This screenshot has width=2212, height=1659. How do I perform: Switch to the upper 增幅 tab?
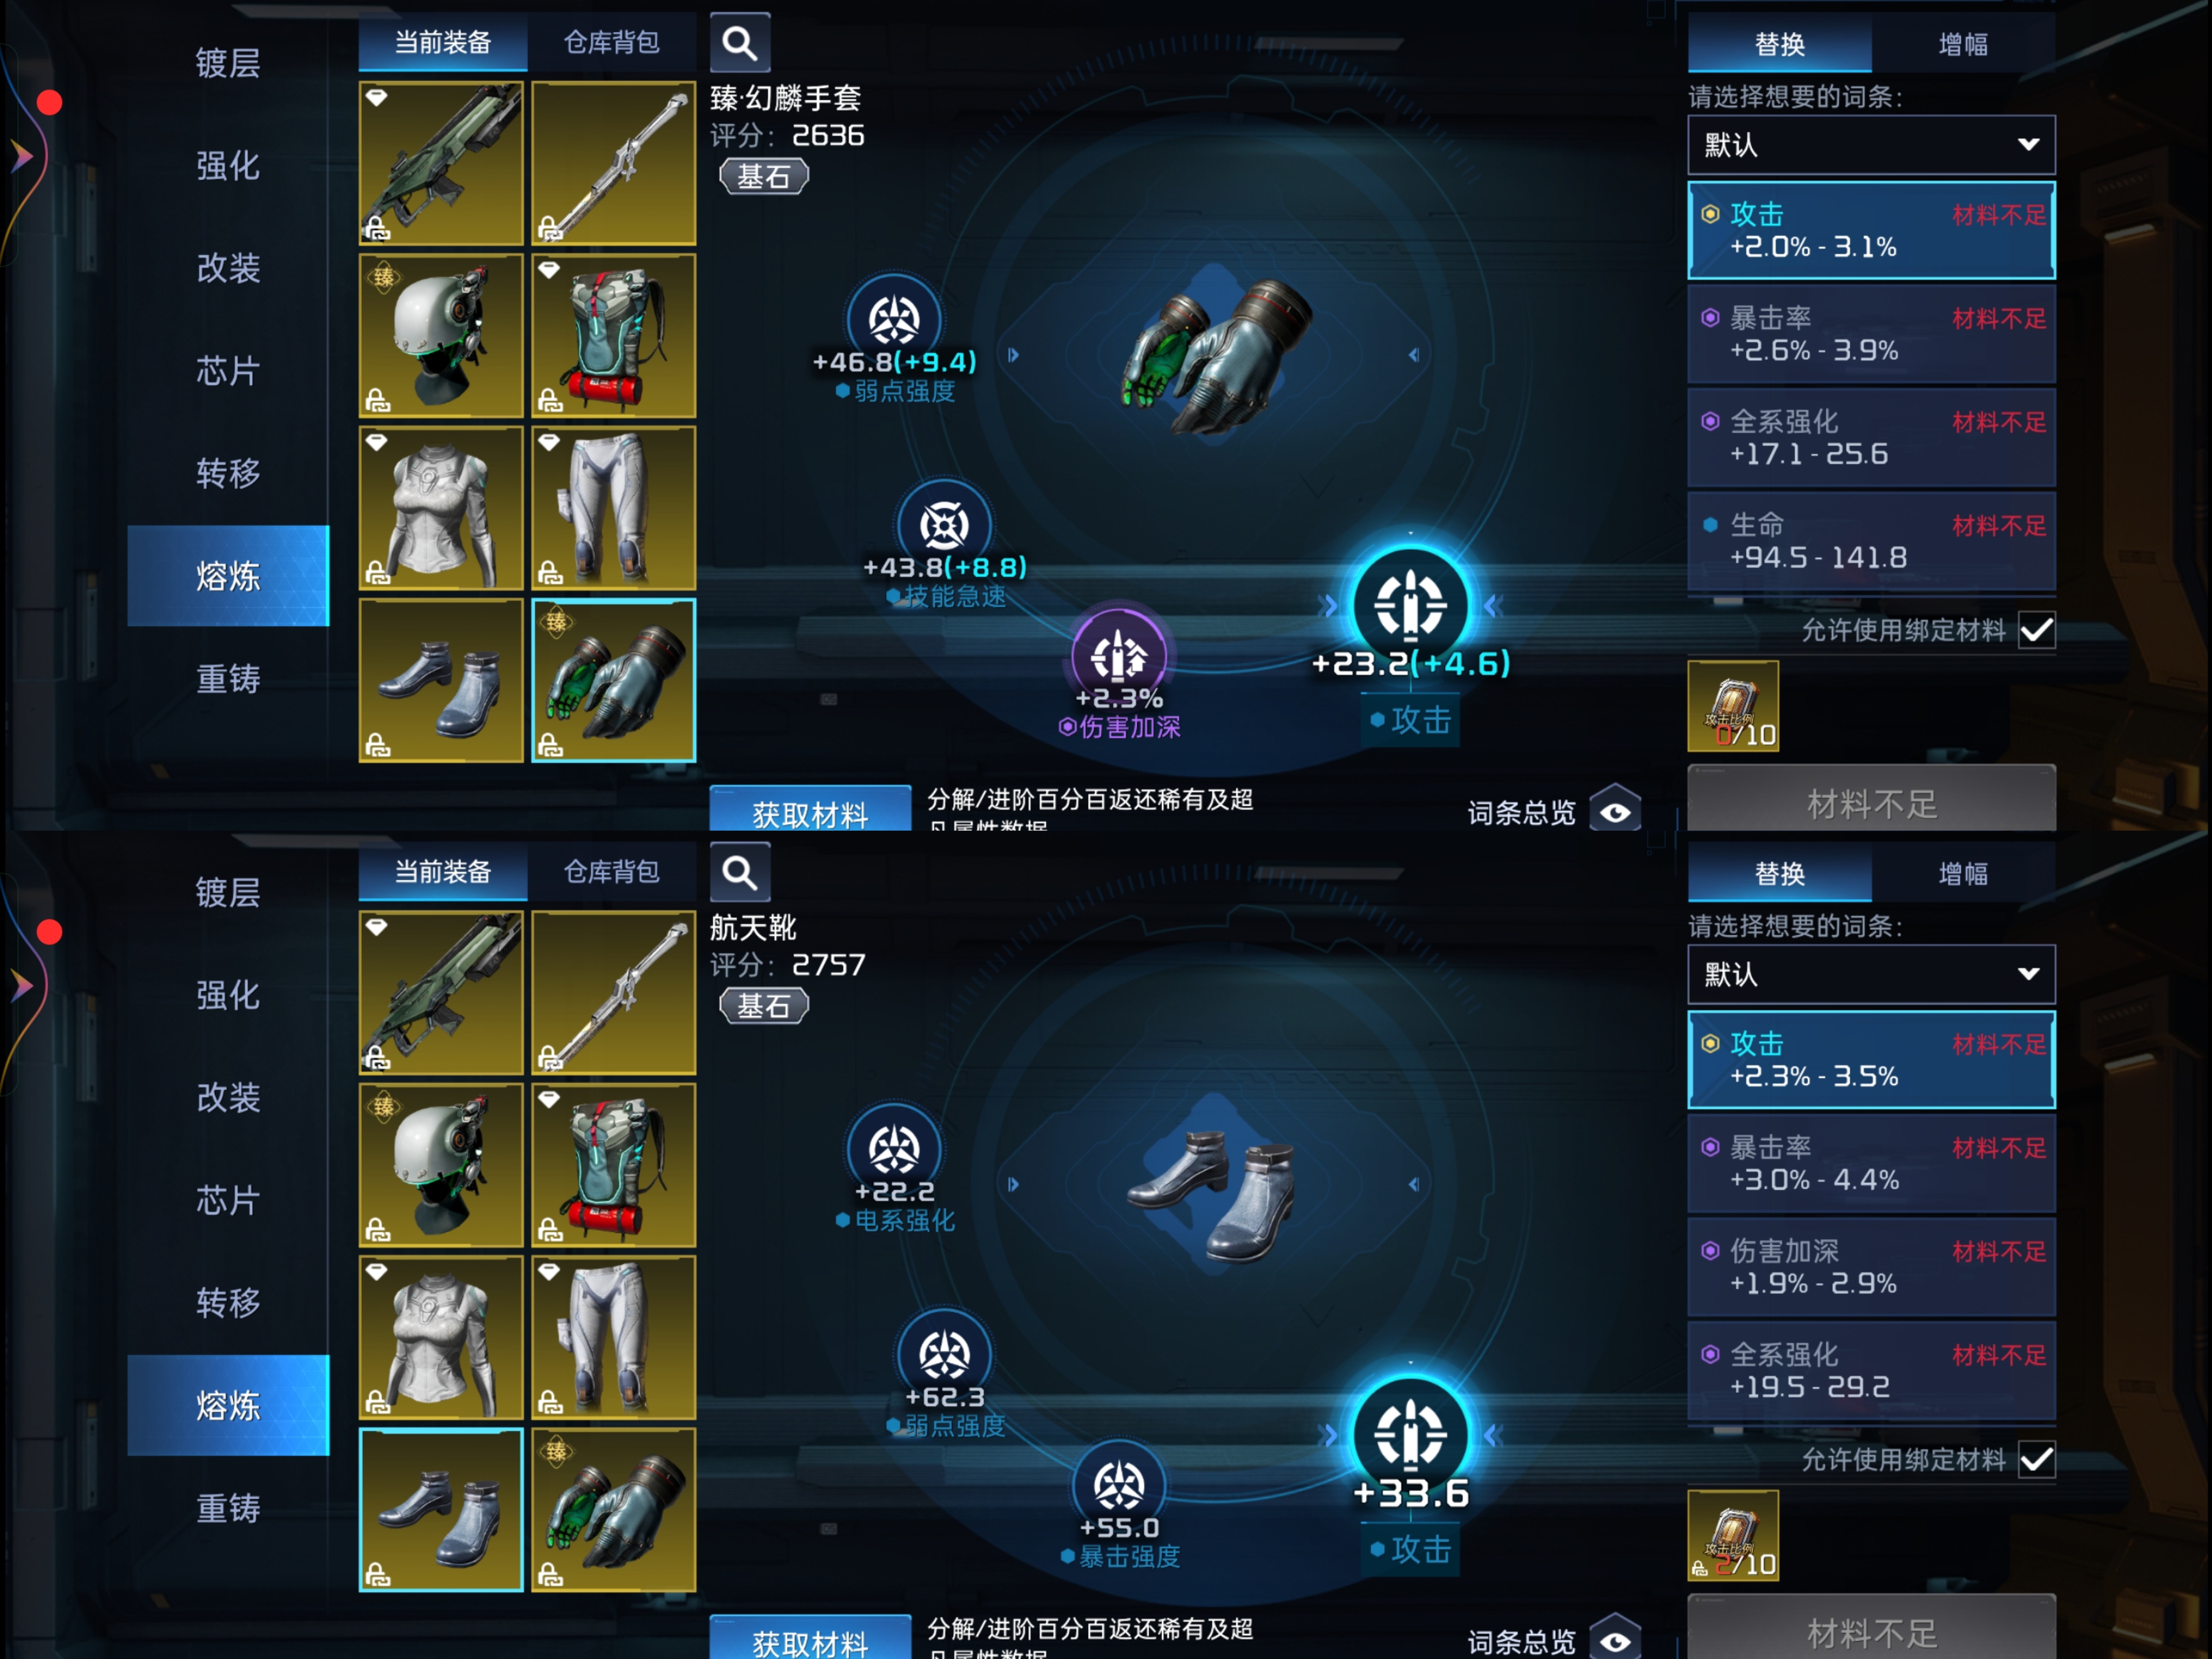tap(1963, 43)
